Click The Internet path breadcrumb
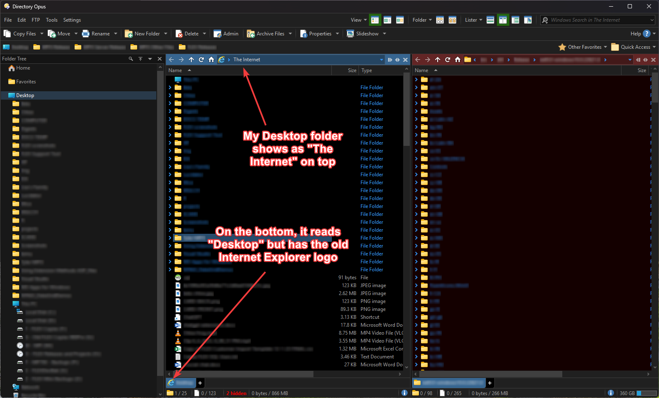Screen dimensions: 659x398 coord(247,60)
